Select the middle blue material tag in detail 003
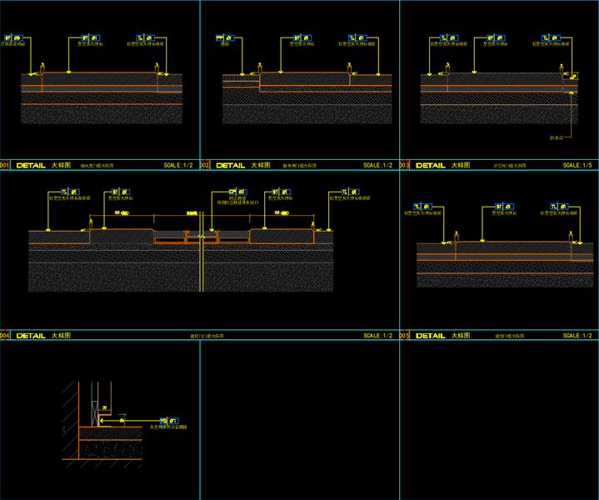 (496, 37)
